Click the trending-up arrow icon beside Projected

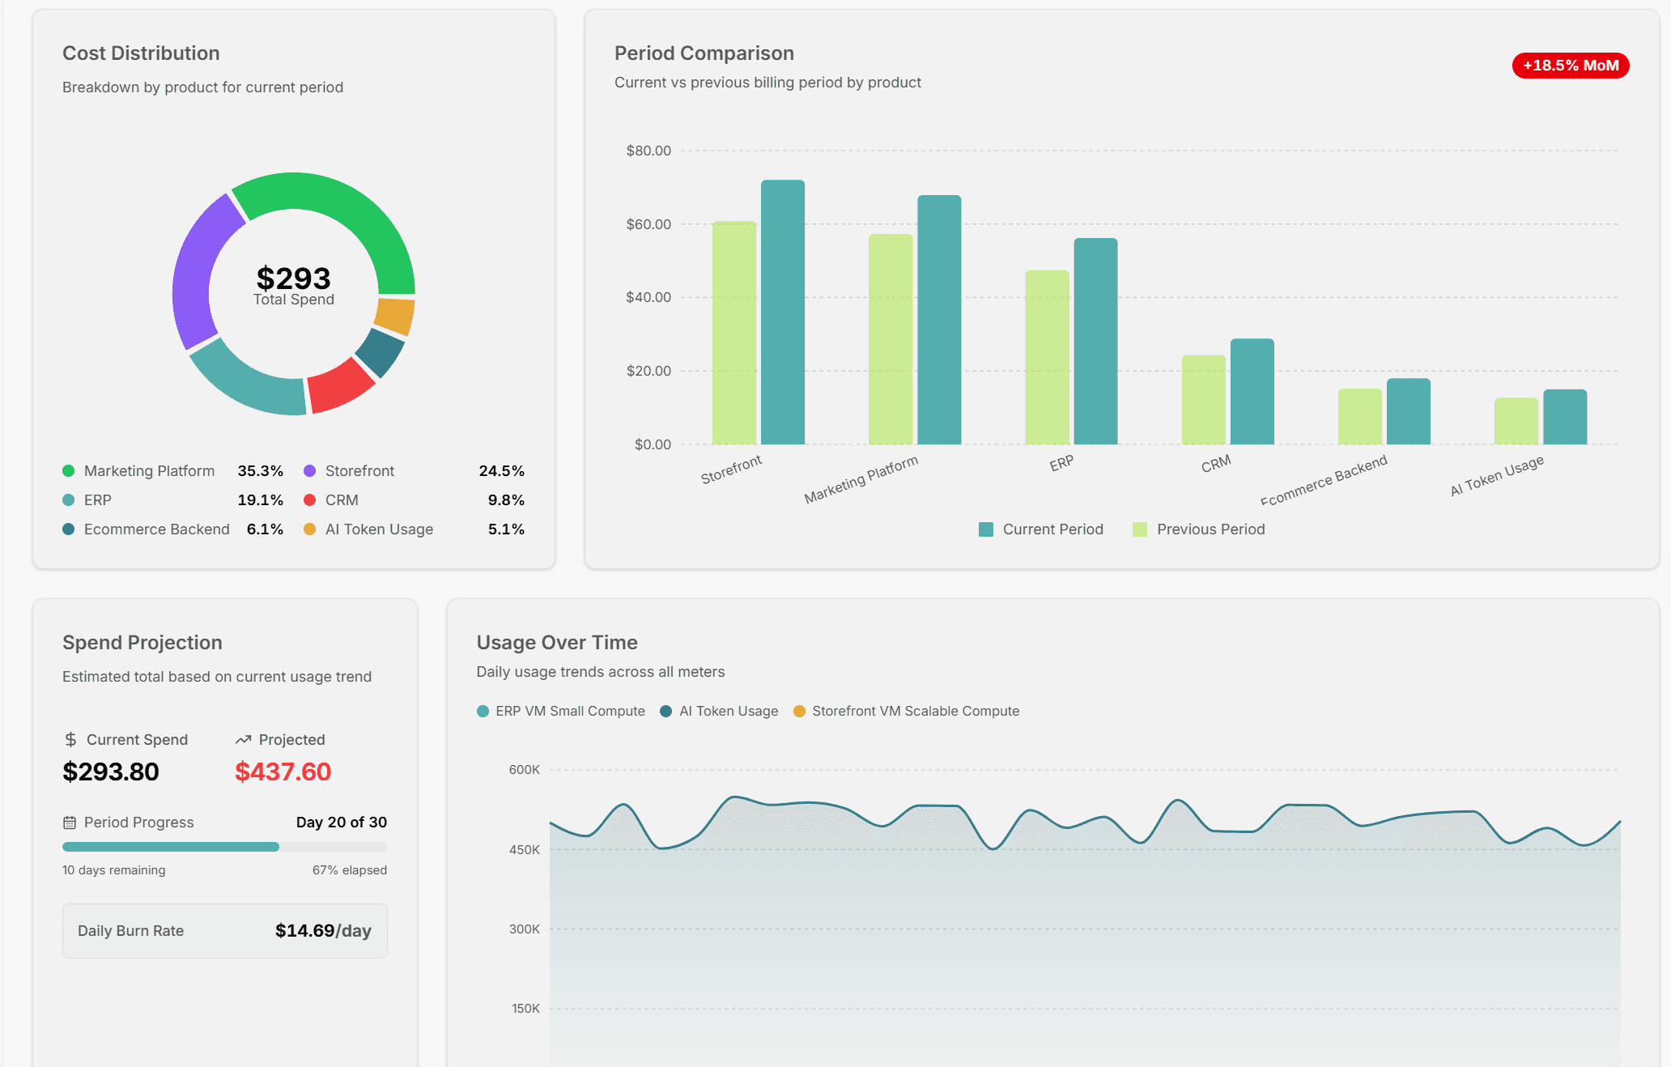point(243,739)
